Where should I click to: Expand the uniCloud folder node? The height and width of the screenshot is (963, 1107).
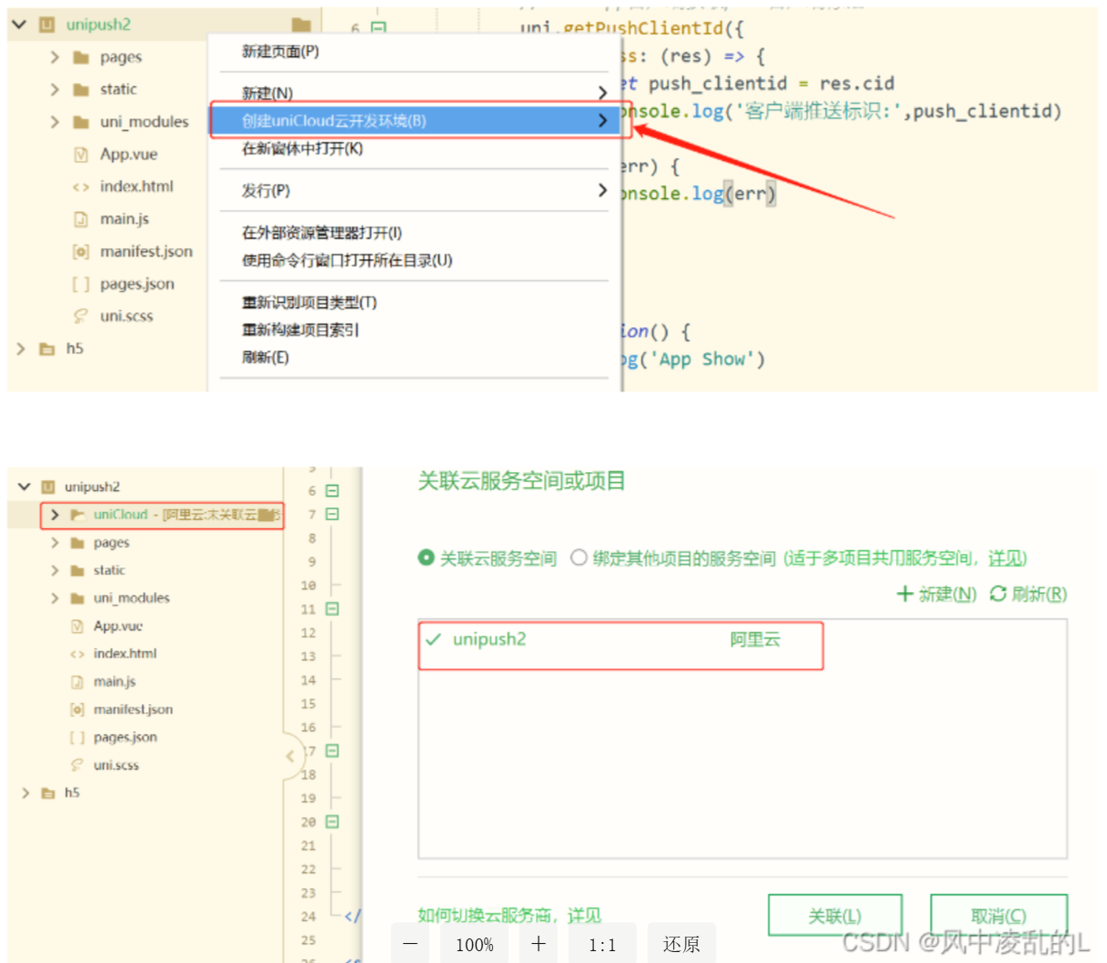point(55,515)
